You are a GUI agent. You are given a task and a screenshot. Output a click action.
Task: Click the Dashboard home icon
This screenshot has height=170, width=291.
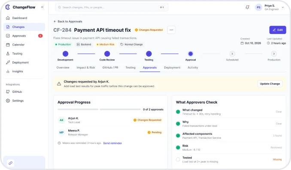coord(8,18)
